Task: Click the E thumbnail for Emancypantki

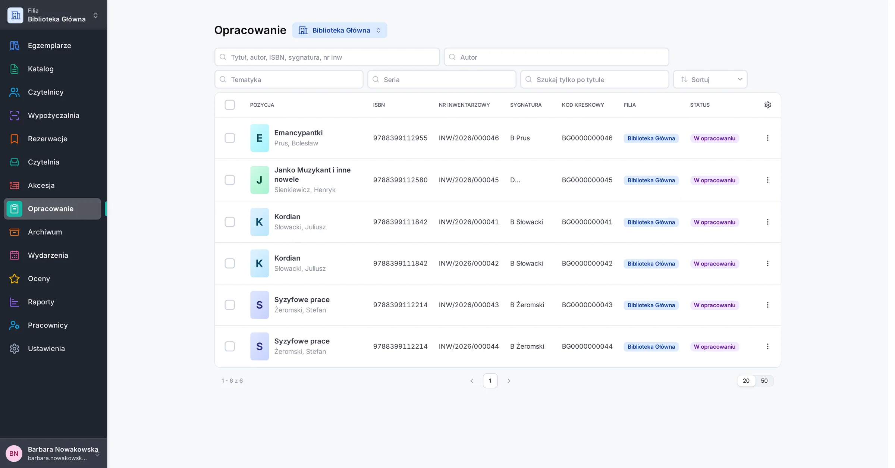Action: point(260,138)
